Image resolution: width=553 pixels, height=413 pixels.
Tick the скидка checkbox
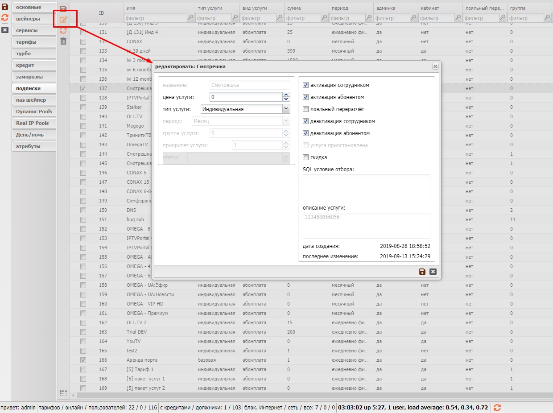click(305, 157)
